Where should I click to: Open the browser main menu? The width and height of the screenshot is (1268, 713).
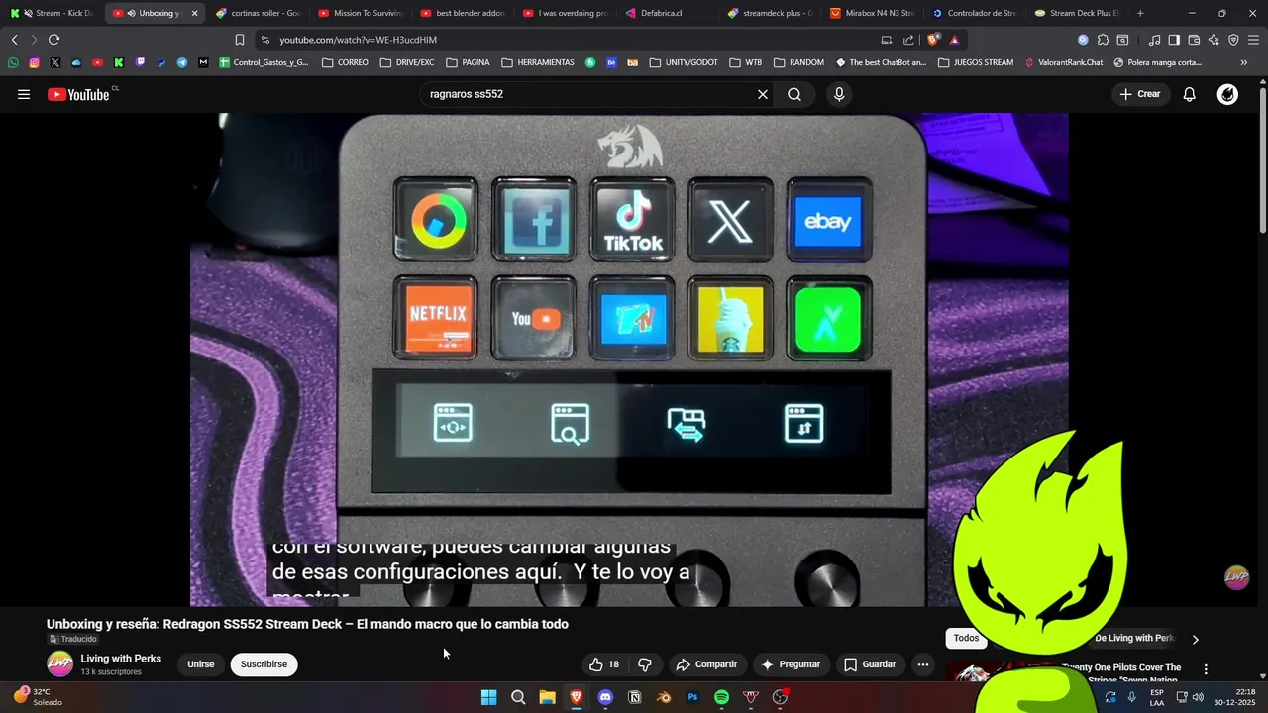1254,40
